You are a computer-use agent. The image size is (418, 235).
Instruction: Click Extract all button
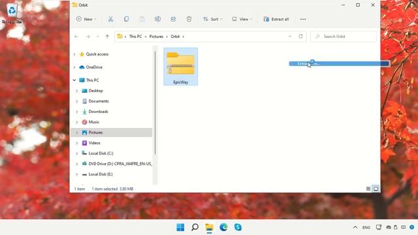click(276, 19)
